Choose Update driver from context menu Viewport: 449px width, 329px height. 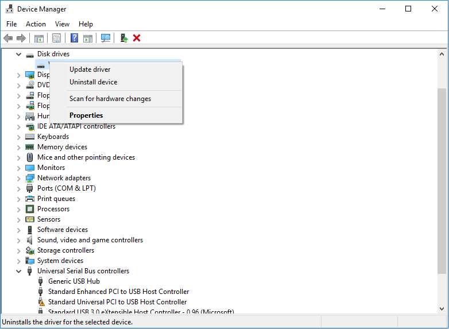116,69
